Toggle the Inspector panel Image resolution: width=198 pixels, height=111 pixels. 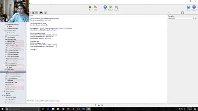point(194,7)
